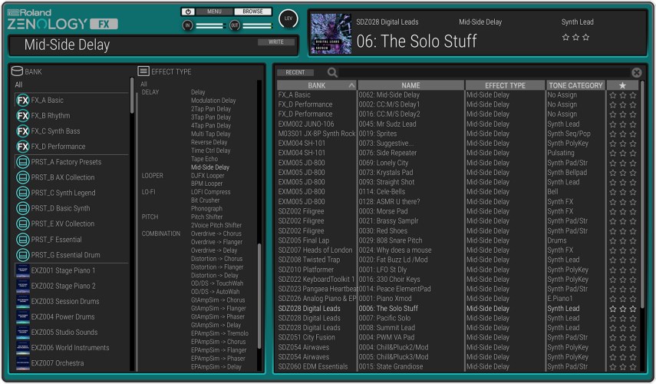Click the search magnifier icon
Screen dimensions: 656x384
[332, 72]
